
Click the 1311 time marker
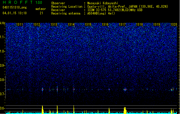[x=20, y=25]
